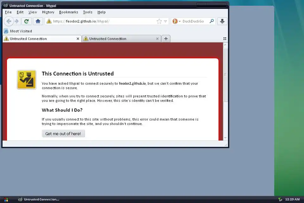Click the 12:29 AM system clock

(292, 199)
